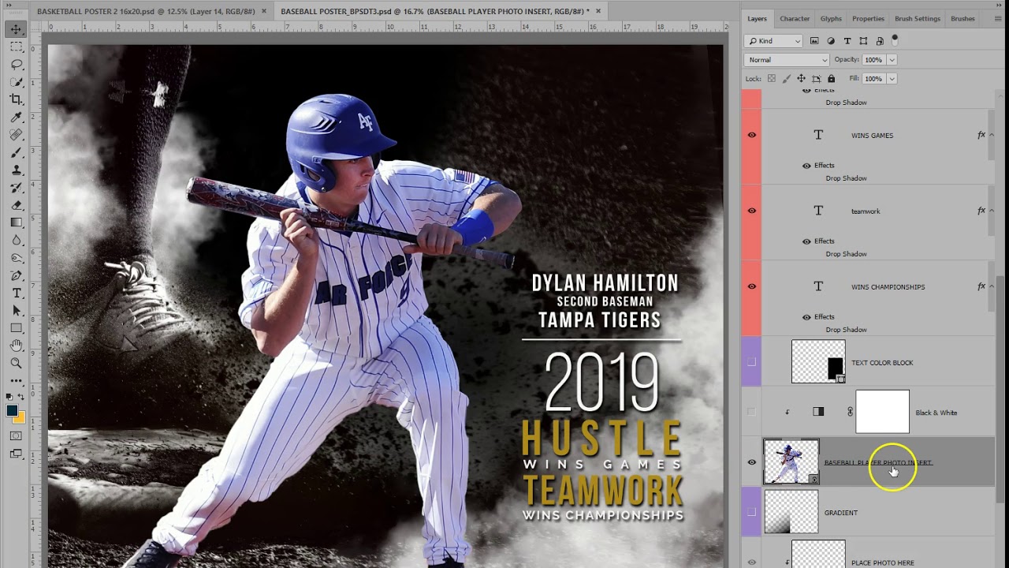Viewport: 1009px width, 568px height.
Task: Set the foreground color swatch
Action: 12,411
